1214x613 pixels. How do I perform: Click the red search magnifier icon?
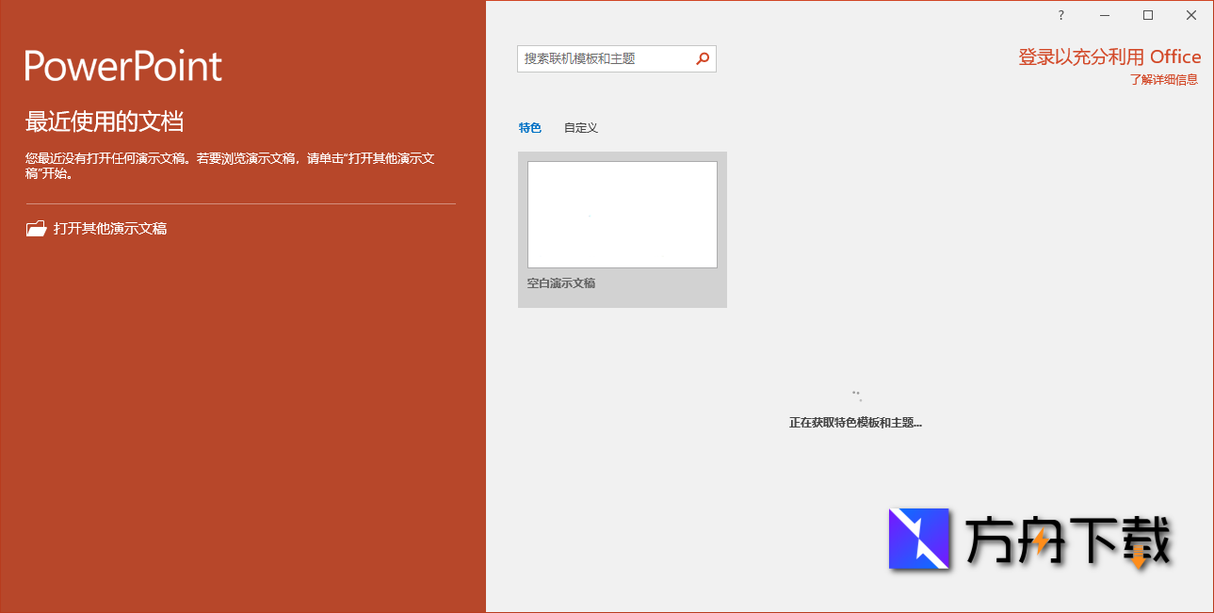[702, 58]
